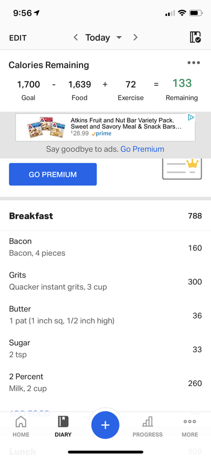
Task: Go to previous day with left chevron
Action: [x=75, y=37]
